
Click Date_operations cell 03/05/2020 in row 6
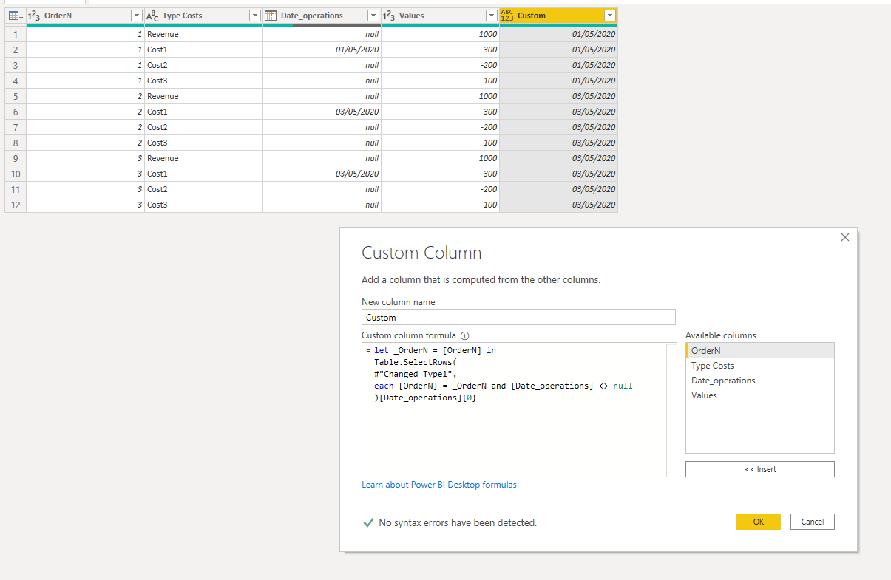tap(322, 112)
